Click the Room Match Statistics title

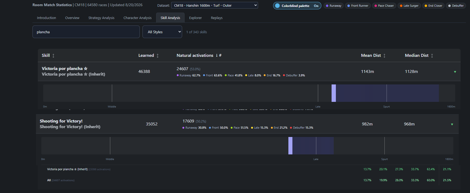coord(52,5)
